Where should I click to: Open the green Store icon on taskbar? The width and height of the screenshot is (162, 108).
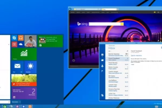click(x=5, y=106)
